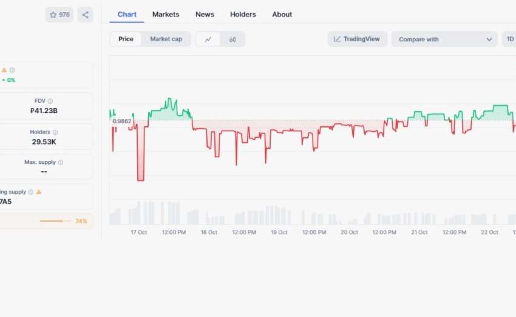Open the TradingView chart button
The image size is (516, 317).
pyautogui.click(x=357, y=39)
